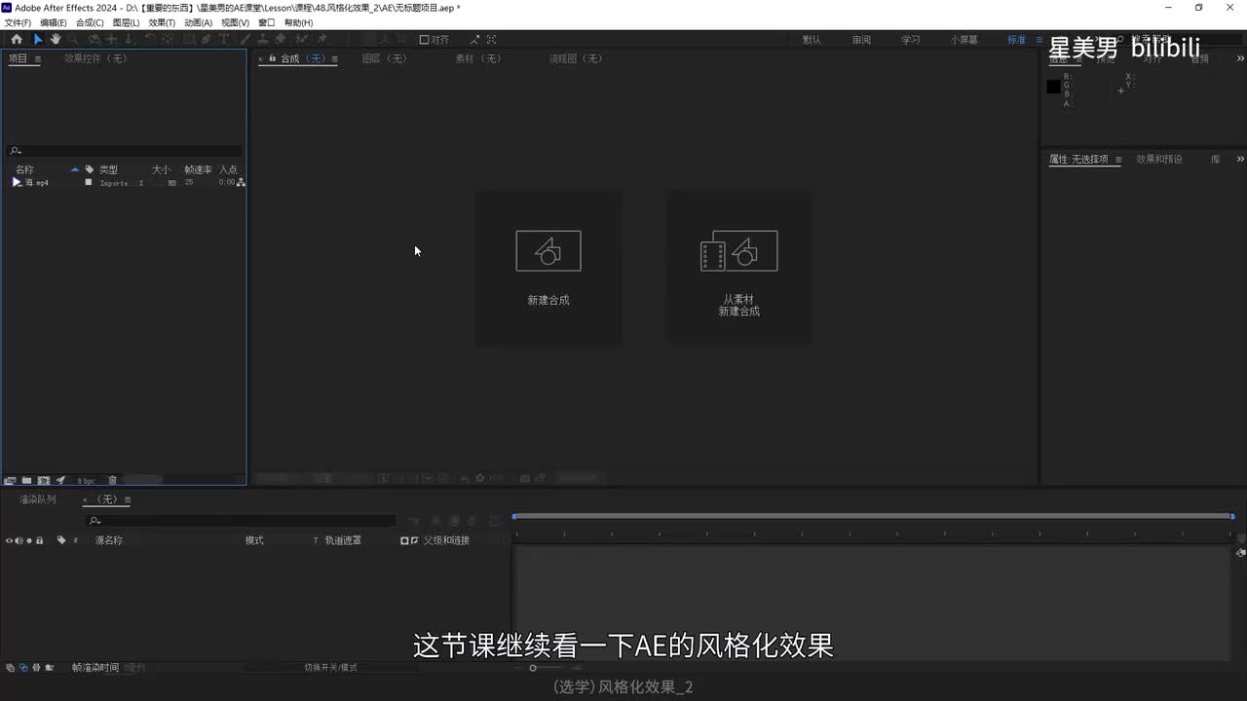Click the Project panel search field
The height and width of the screenshot is (701, 1247).
coord(125,151)
